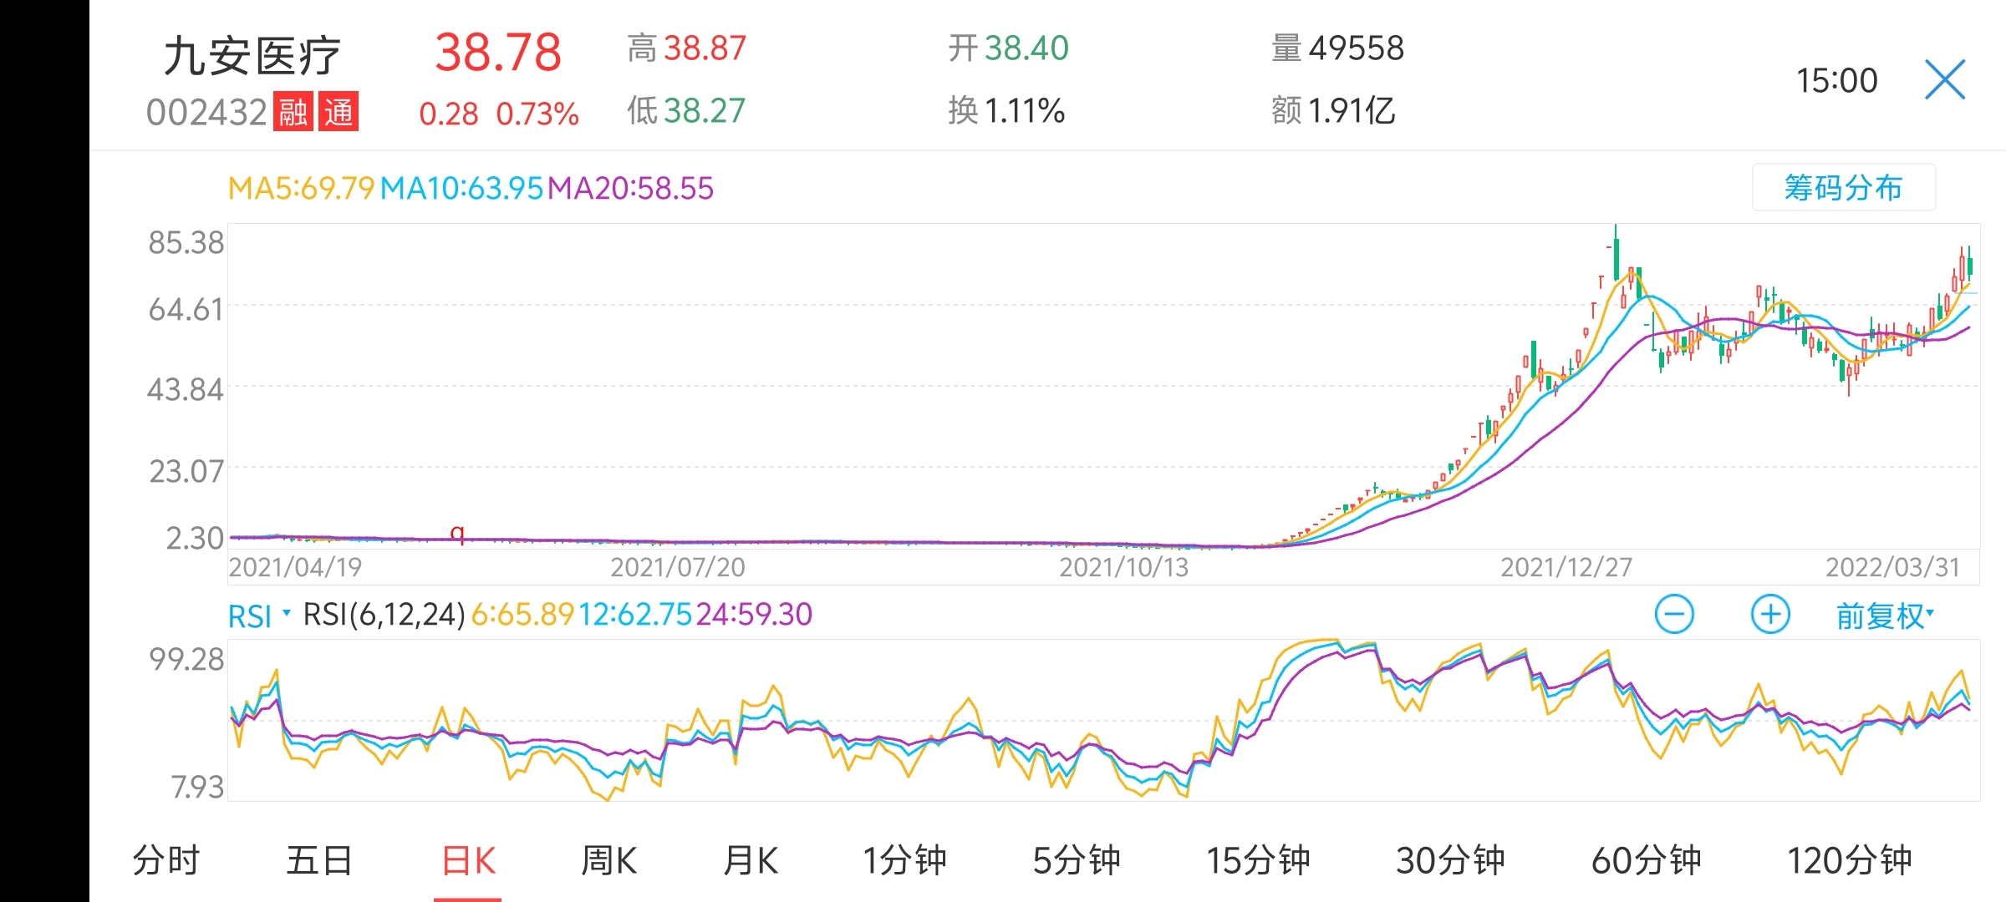Tap the turnover rate 1.11% value
2006x902 pixels.
[x=1025, y=110]
